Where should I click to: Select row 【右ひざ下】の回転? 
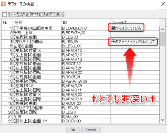pos(80,108)
